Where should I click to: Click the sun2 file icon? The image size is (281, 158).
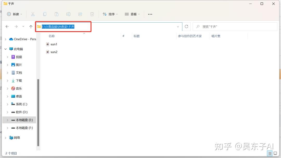pyautogui.click(x=48, y=52)
